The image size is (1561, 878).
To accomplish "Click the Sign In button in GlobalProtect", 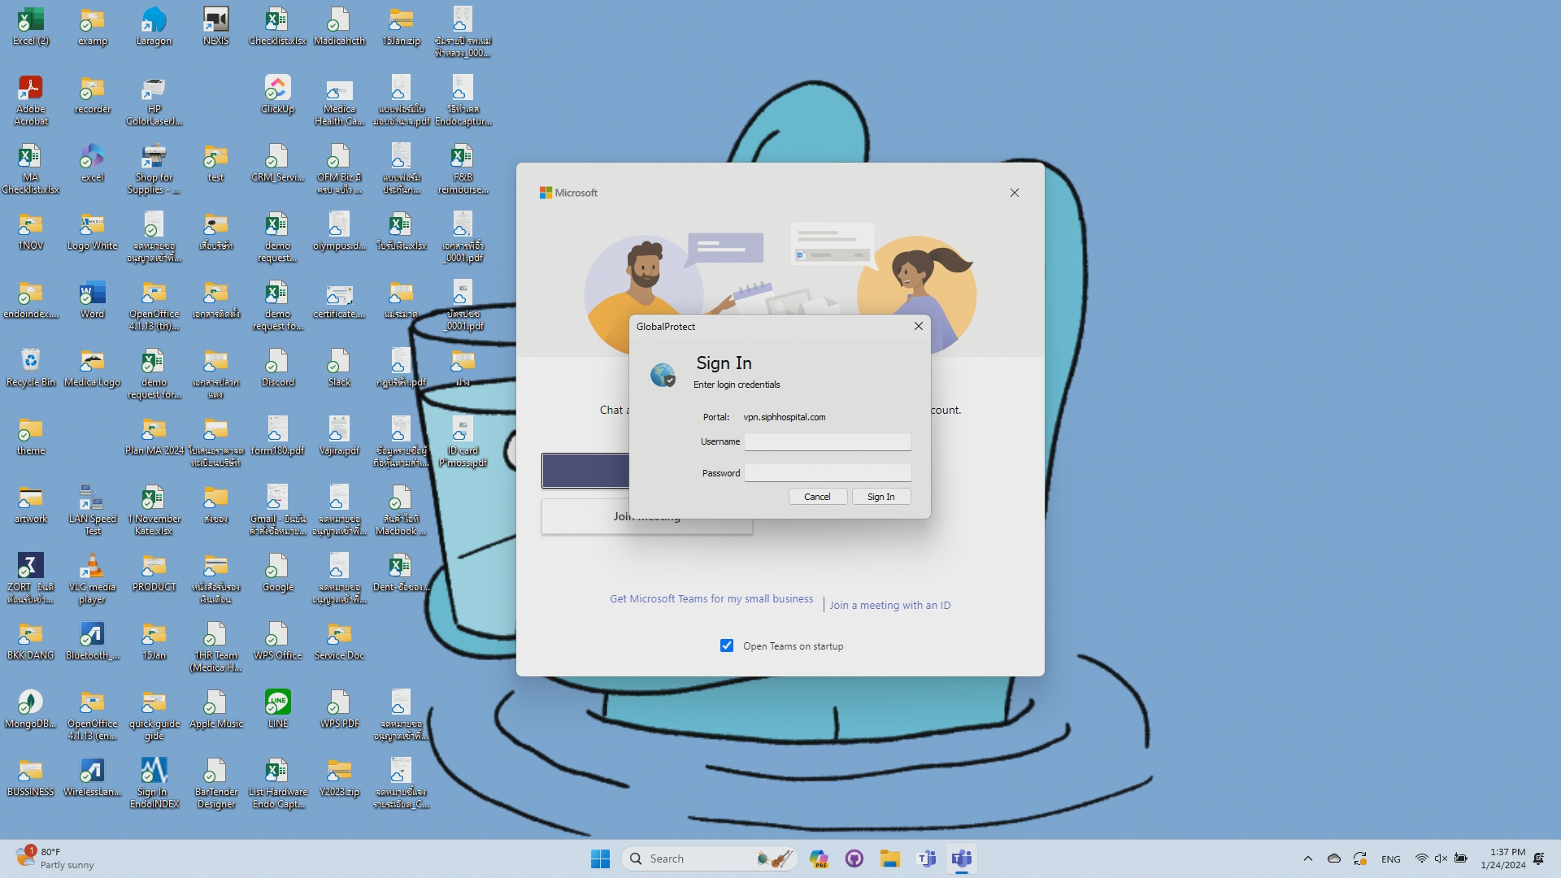I will pos(881,497).
